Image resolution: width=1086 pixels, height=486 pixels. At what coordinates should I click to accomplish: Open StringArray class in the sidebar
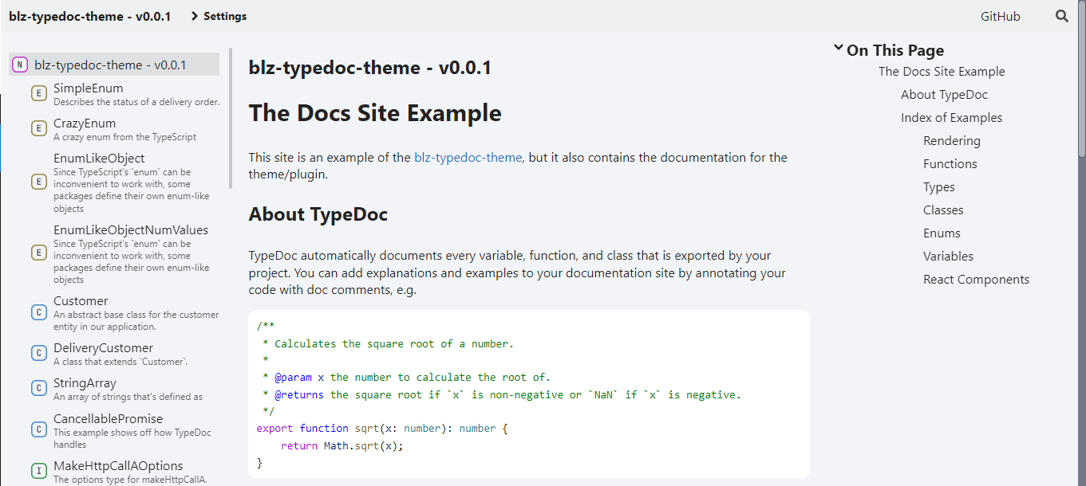(x=85, y=382)
